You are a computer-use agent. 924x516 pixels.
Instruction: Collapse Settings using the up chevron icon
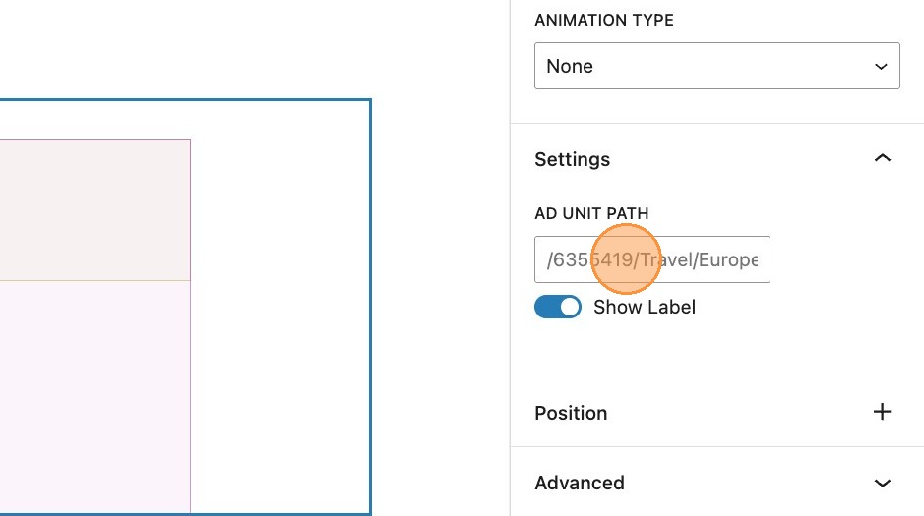(883, 158)
